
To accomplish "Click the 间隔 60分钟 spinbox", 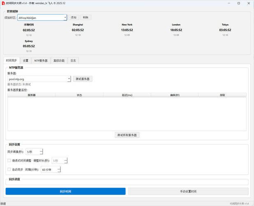I will point(50,169).
